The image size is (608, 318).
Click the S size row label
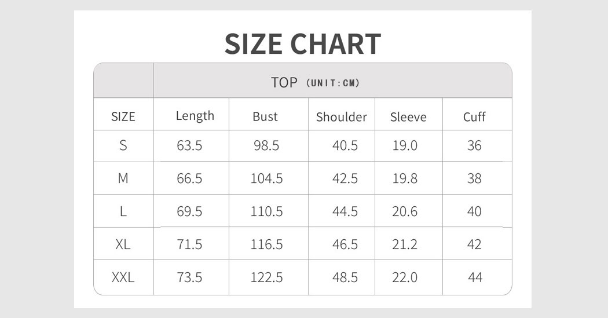[x=123, y=145]
